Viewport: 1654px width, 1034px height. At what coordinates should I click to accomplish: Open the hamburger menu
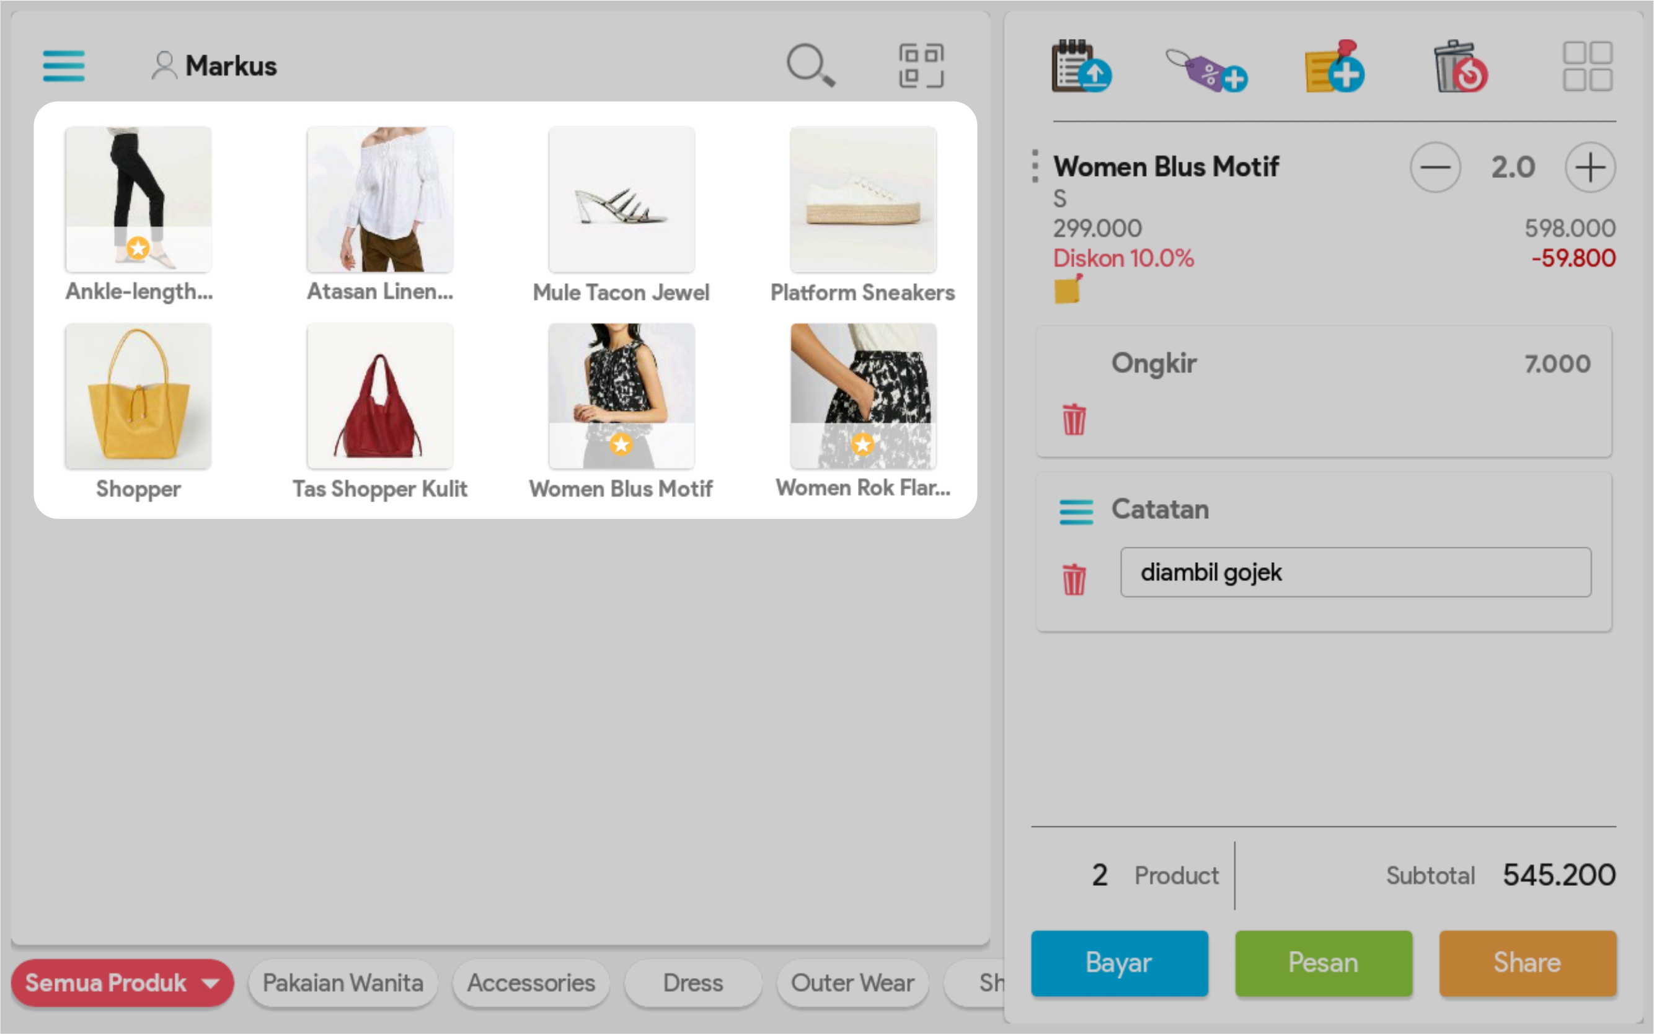coord(64,66)
